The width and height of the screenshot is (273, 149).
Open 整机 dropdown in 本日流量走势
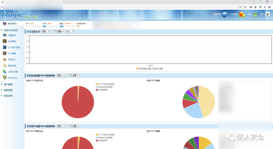pyautogui.click(x=46, y=31)
